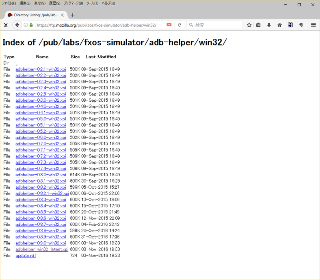Download adbhelper-0.8.7-win32.xpi
Image resolution: width=320 pixels, height=280 pixels.
point(41,225)
